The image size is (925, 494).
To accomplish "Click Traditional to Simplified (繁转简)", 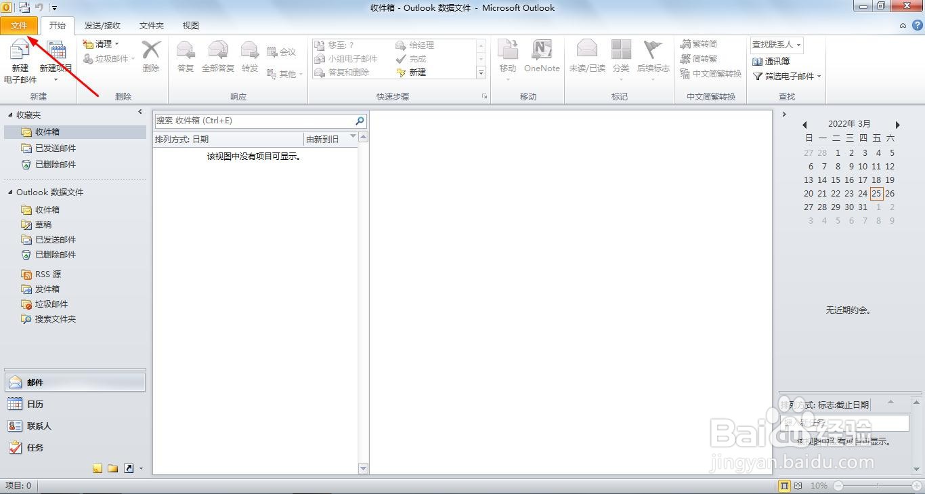I will click(699, 43).
